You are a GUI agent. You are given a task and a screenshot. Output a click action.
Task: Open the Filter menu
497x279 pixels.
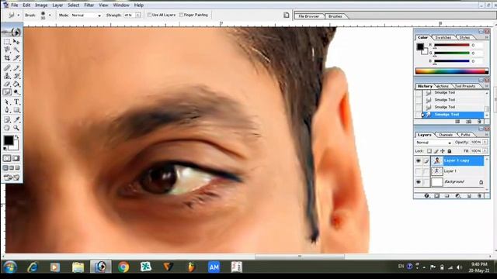89,5
